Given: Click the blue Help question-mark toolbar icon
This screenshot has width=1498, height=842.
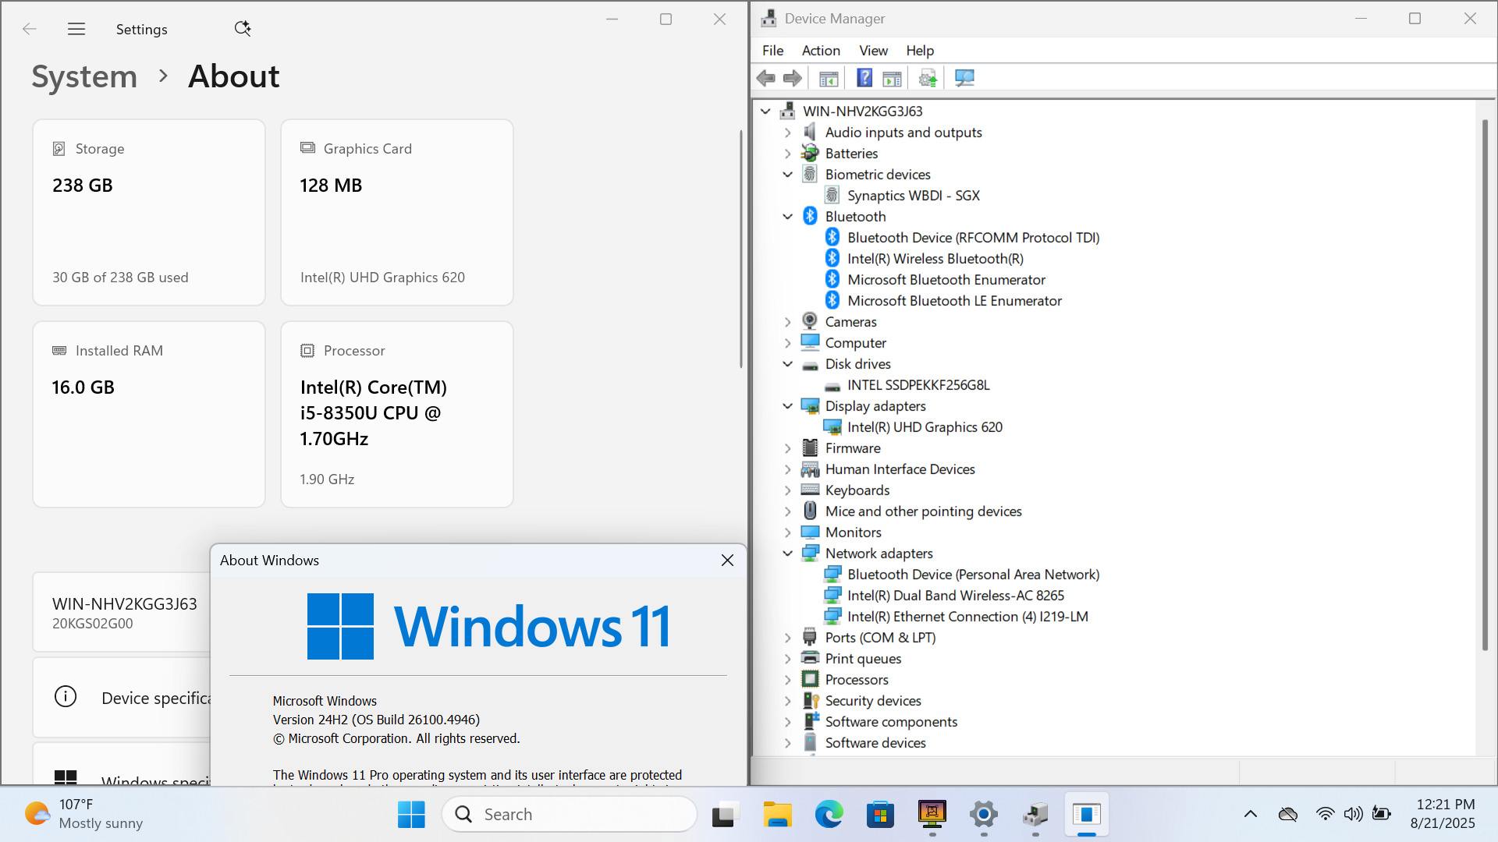Looking at the screenshot, I should [864, 78].
